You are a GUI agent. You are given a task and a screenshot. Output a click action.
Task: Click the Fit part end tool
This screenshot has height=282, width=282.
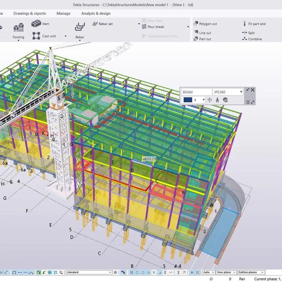[x=254, y=24]
